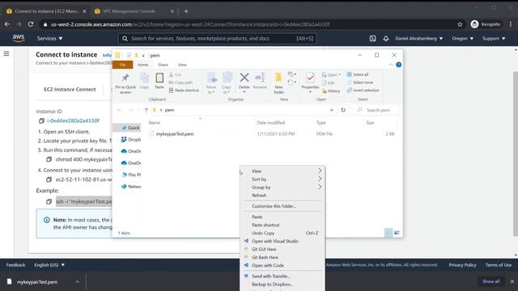Expand the address bar history dropdown
This screenshot has height=291, width=518.
click(x=332, y=110)
